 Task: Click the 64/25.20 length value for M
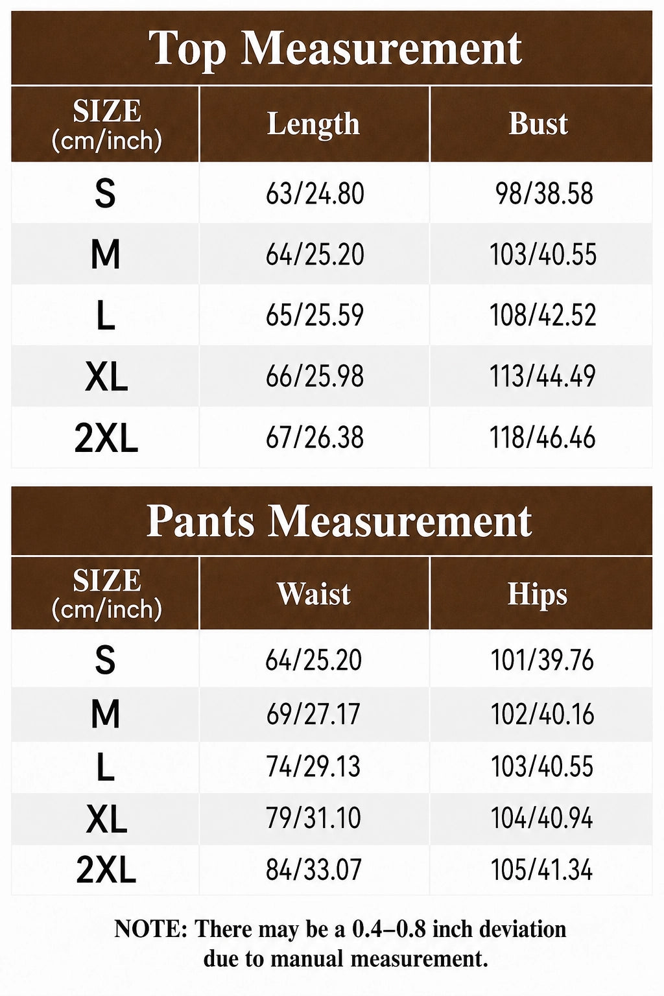[315, 254]
